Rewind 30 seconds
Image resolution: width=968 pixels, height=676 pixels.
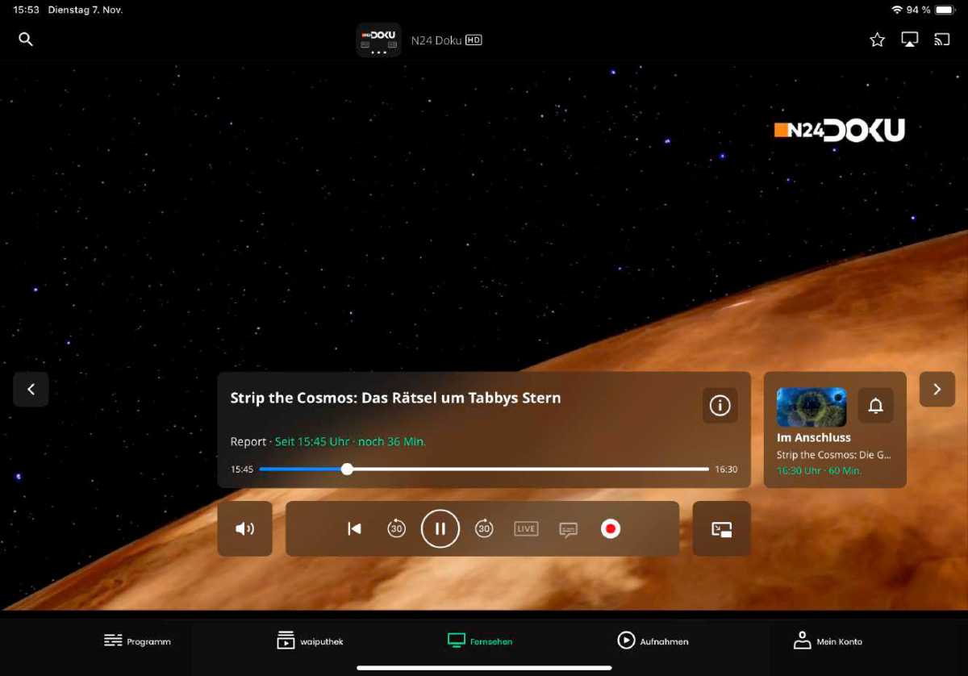pyautogui.click(x=396, y=528)
